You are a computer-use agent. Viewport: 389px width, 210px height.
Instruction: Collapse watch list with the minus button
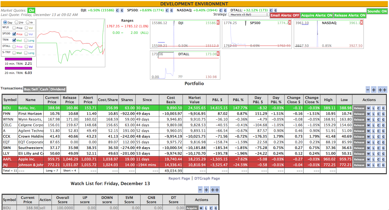pos(200,190)
